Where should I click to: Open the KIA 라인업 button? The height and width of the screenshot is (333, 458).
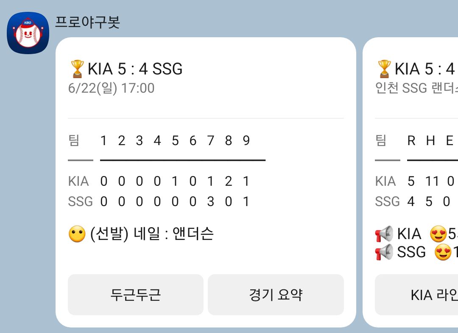[416, 294]
